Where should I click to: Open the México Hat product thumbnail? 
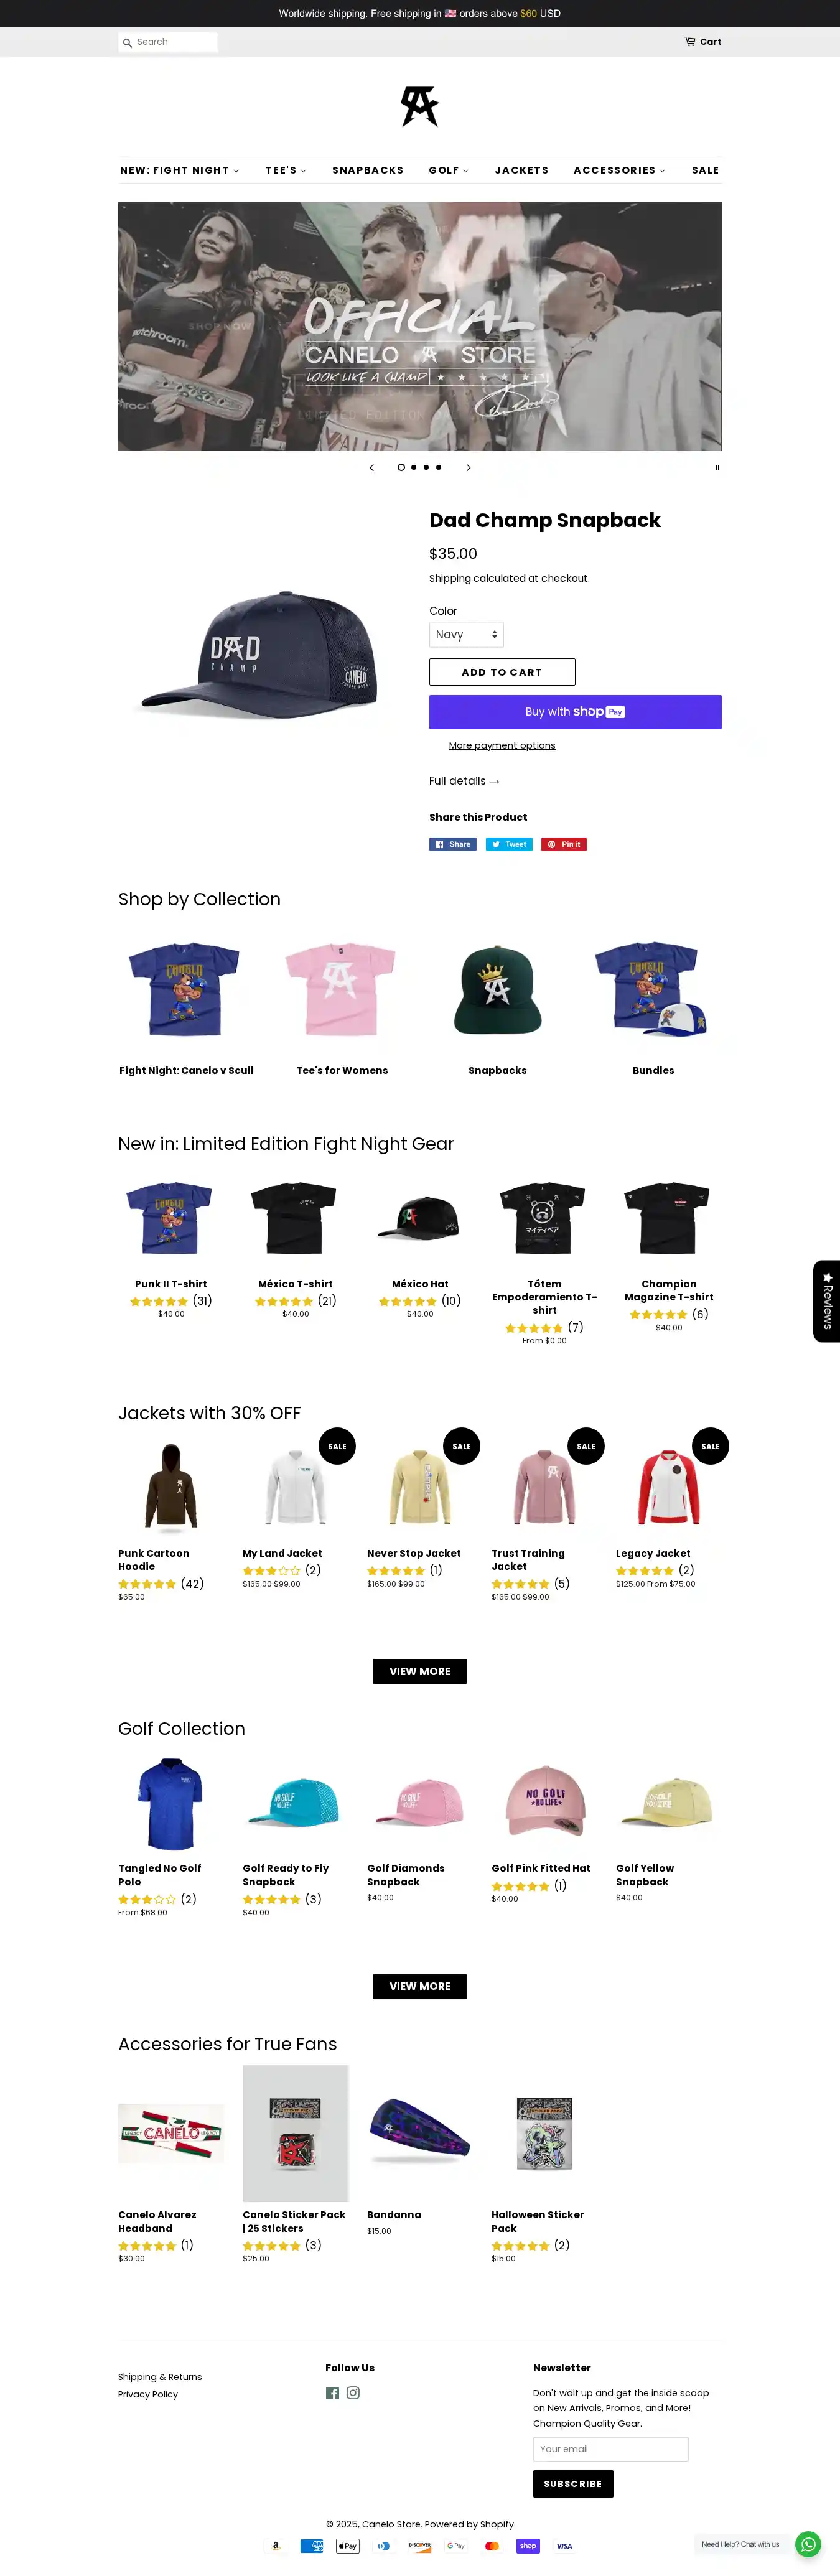click(420, 1219)
